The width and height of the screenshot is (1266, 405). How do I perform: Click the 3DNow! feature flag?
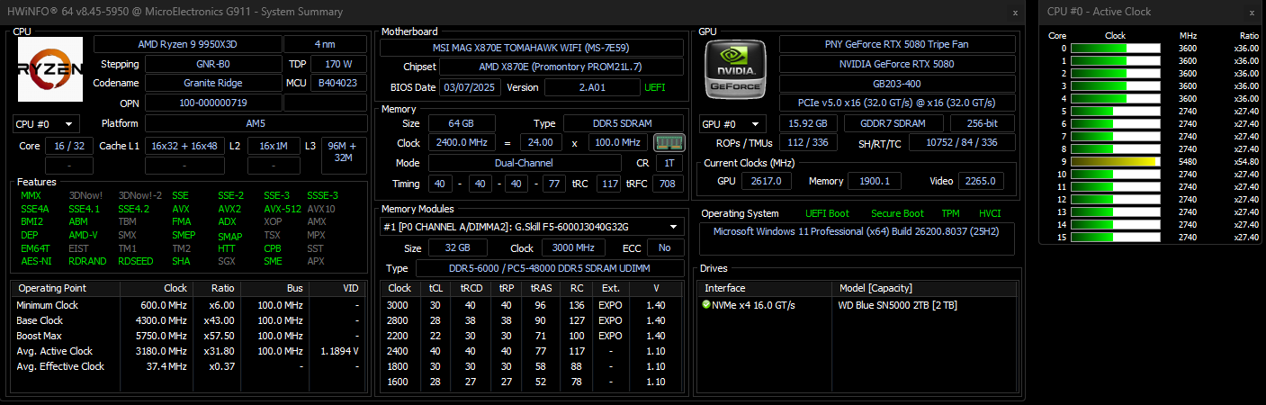[x=85, y=195]
